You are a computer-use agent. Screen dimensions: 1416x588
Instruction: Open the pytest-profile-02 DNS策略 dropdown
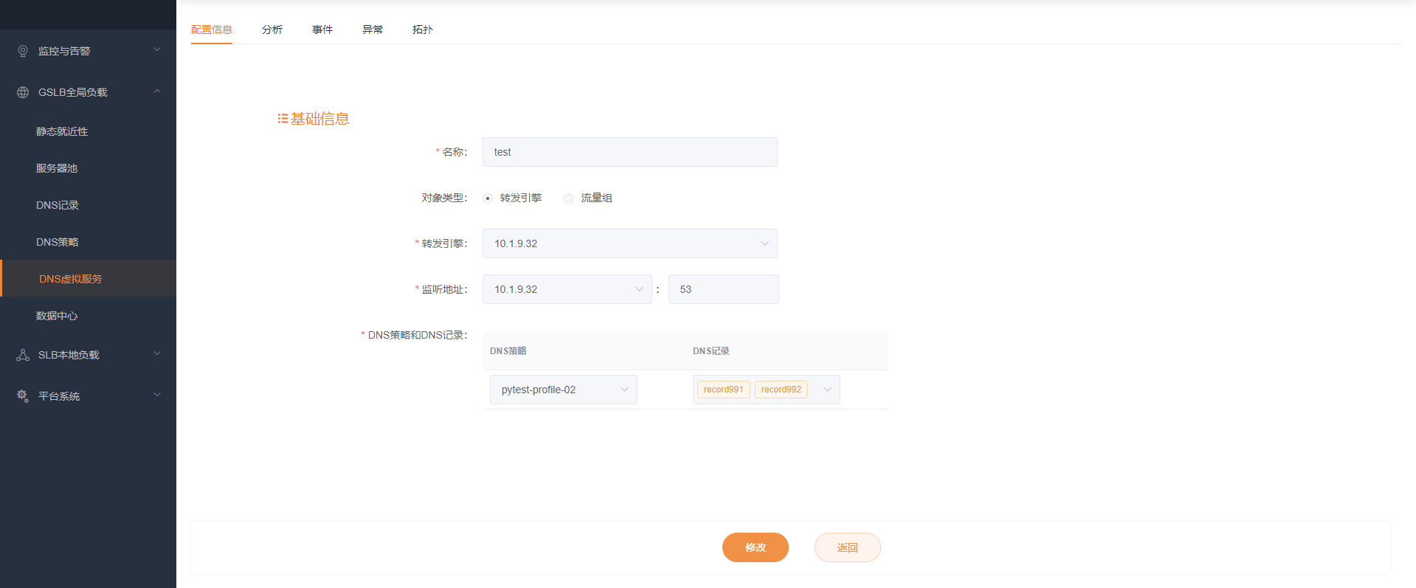564,390
